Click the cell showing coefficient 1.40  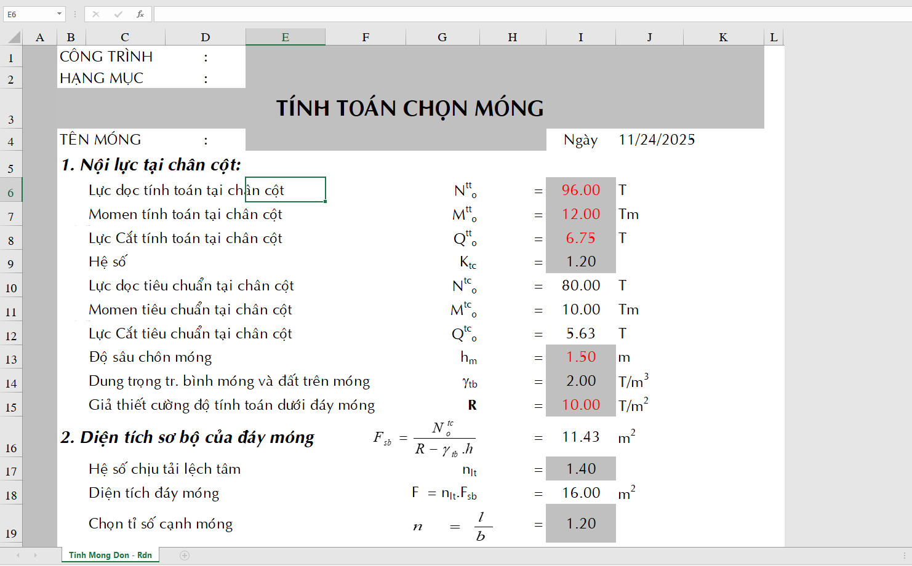coord(580,468)
